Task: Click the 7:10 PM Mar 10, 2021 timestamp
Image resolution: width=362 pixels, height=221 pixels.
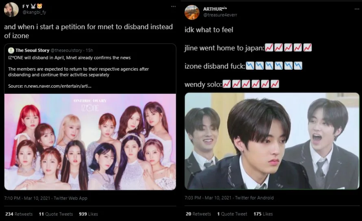Action: (x=27, y=198)
